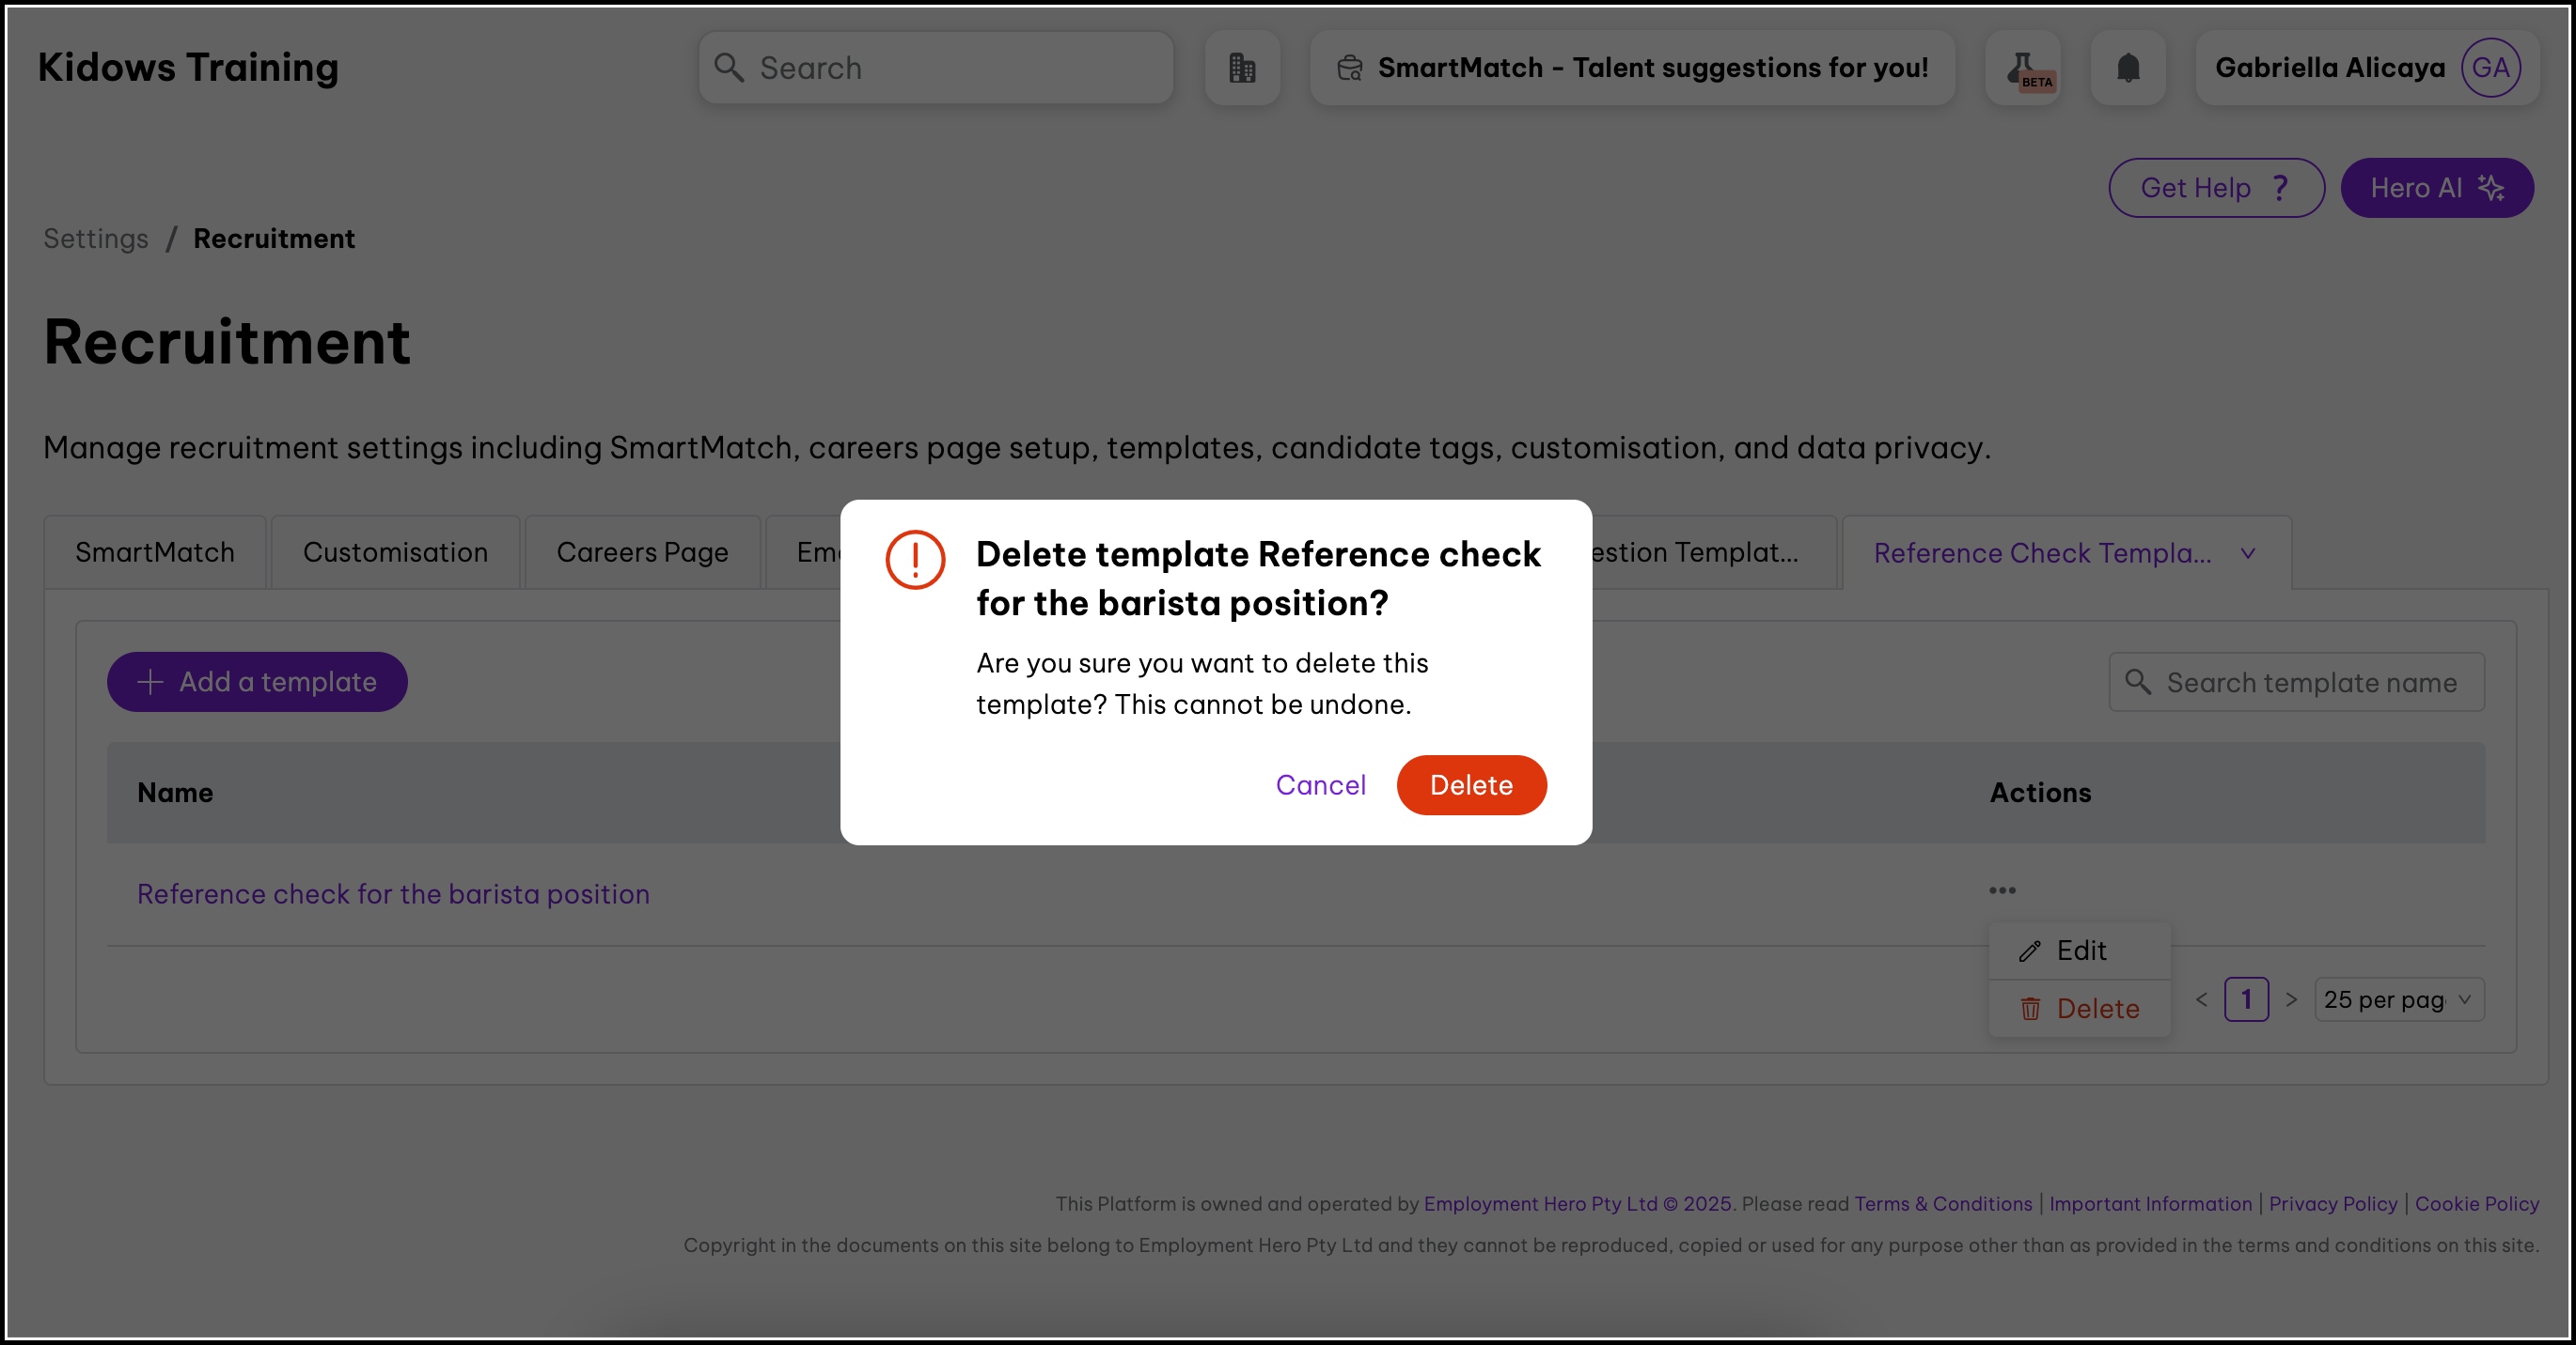Switch to the Customisation tab

click(395, 552)
